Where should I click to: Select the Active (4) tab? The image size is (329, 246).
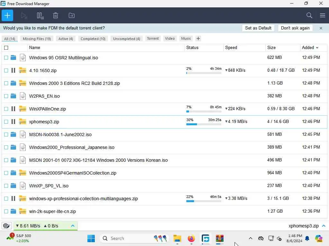coord(66,39)
